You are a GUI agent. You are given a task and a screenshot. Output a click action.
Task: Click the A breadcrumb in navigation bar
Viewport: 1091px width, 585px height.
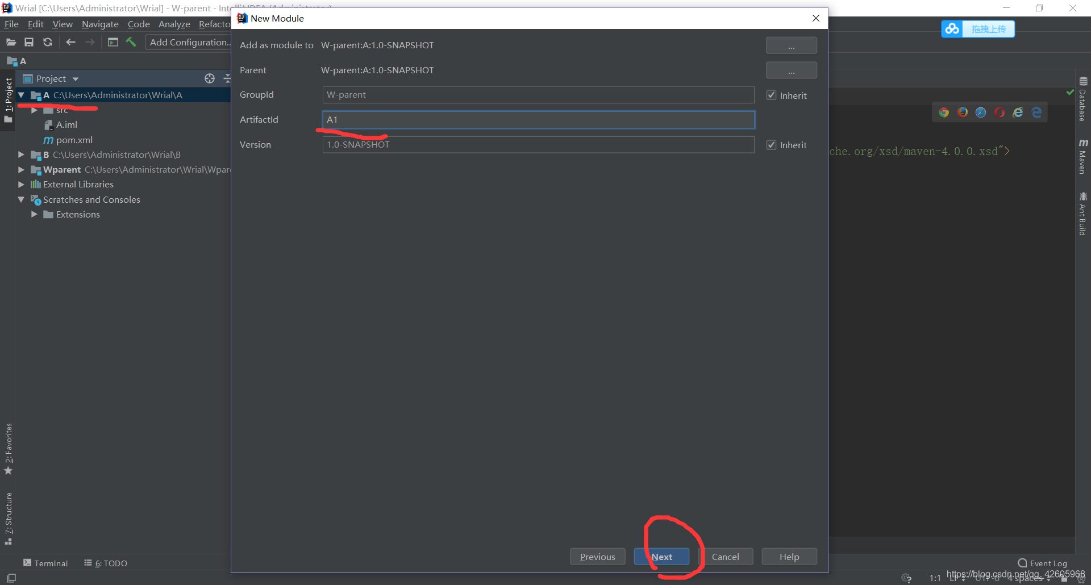[x=17, y=61]
